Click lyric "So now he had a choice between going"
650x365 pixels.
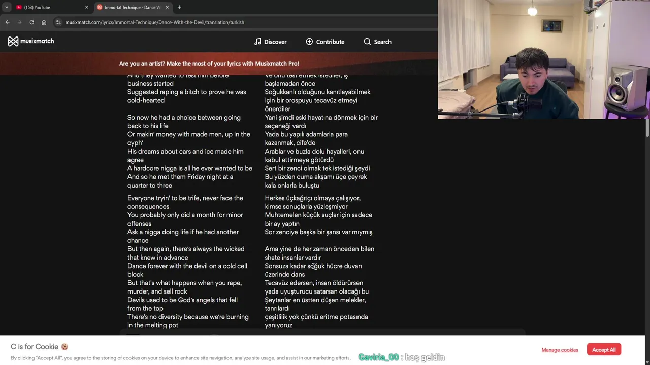184,117
